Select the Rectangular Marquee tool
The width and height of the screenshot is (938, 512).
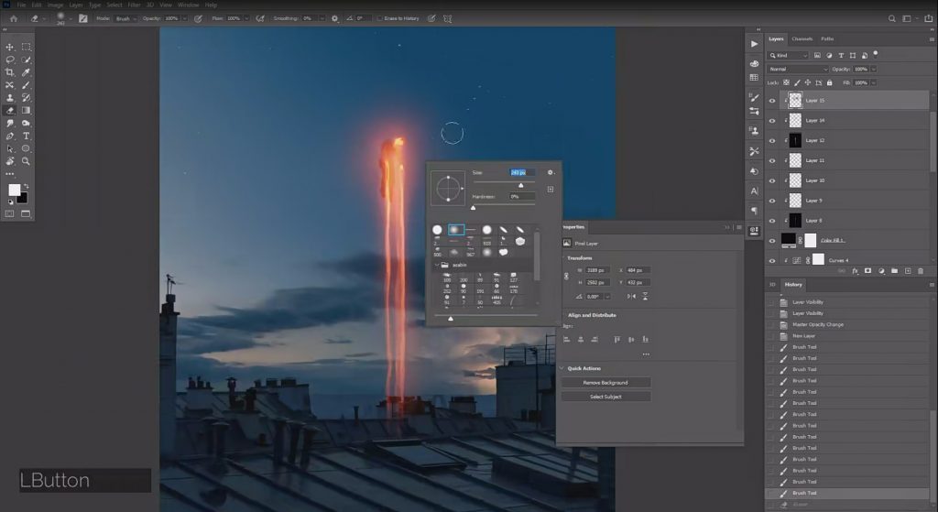pyautogui.click(x=27, y=47)
